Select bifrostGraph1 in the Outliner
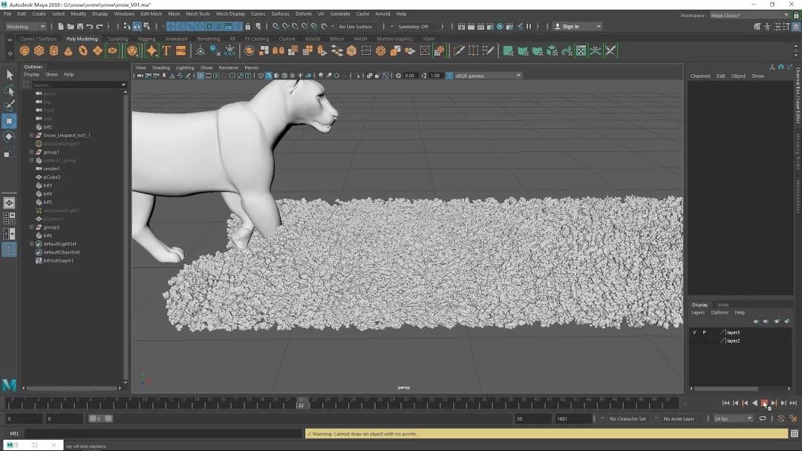Viewport: 802px width, 451px height. coord(58,260)
